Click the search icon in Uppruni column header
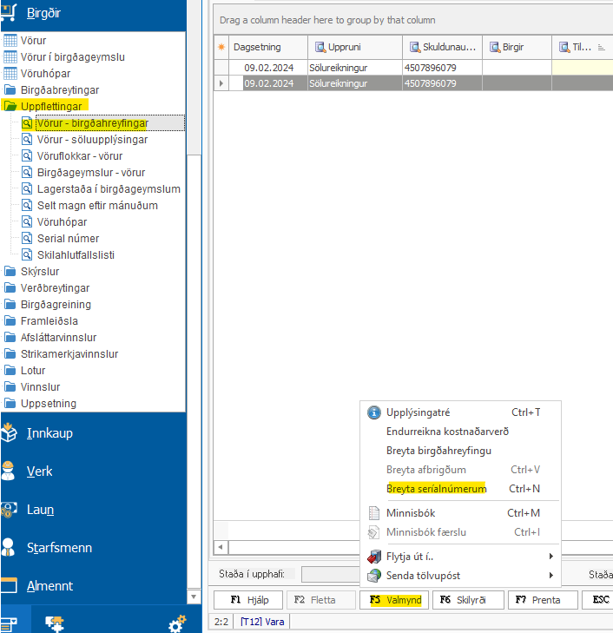Image resolution: width=613 pixels, height=633 pixels. (x=320, y=48)
